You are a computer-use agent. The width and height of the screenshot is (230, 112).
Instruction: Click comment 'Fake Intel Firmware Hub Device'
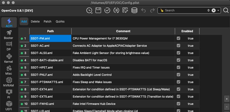pos(94,104)
